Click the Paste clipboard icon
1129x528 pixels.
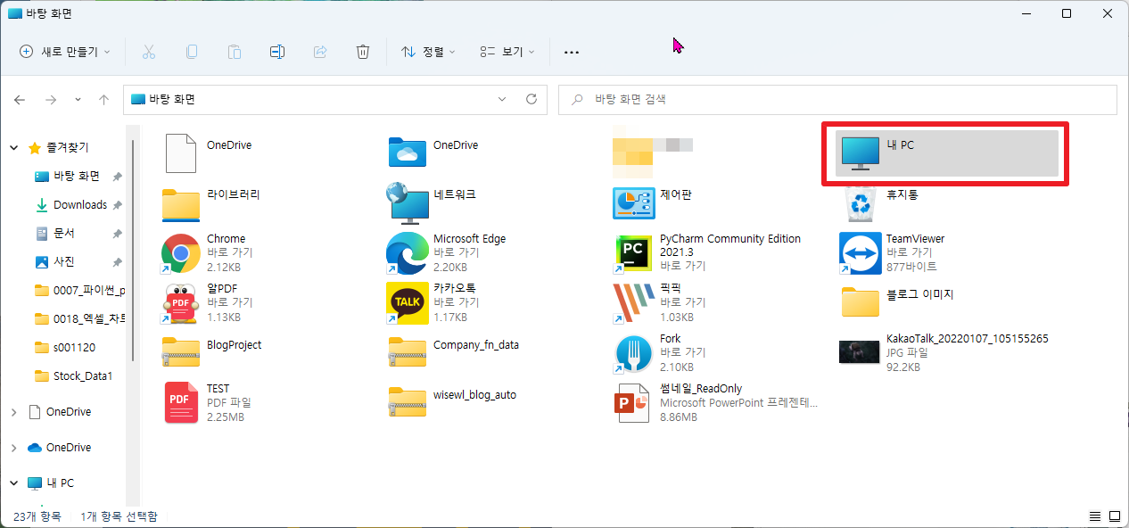[x=235, y=52]
